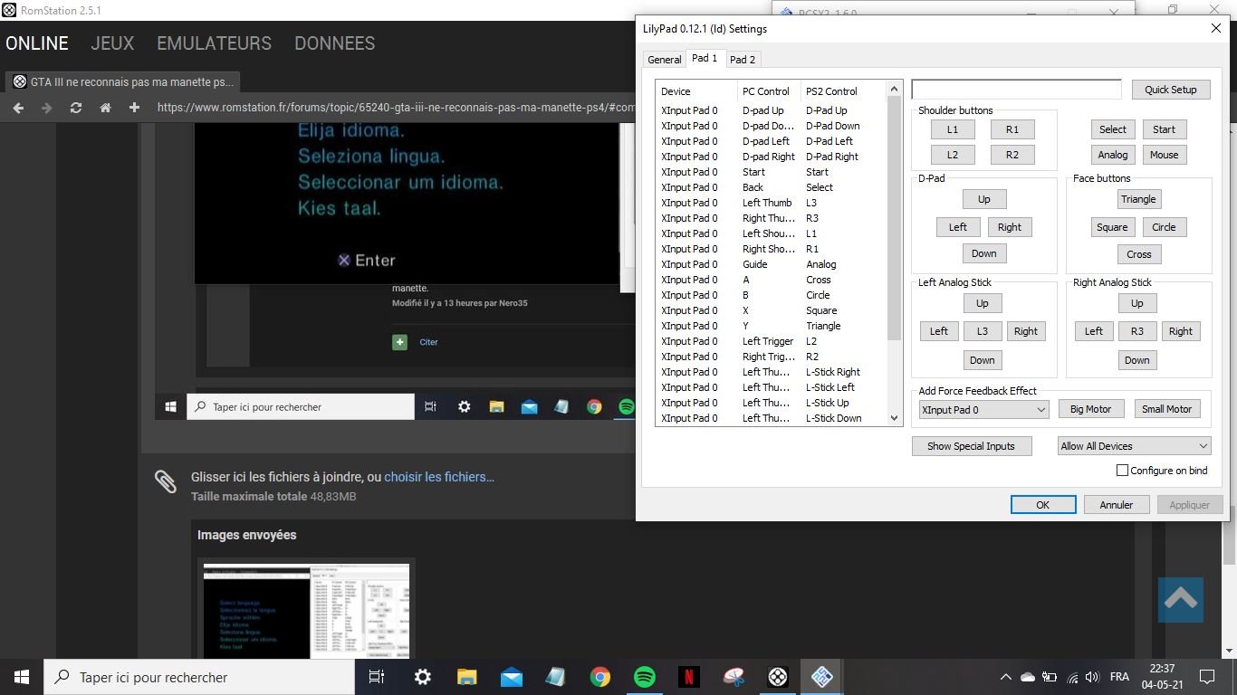Click the scroll-to-top arrow button
Screen dimensions: 1237x695
pos(1180,599)
